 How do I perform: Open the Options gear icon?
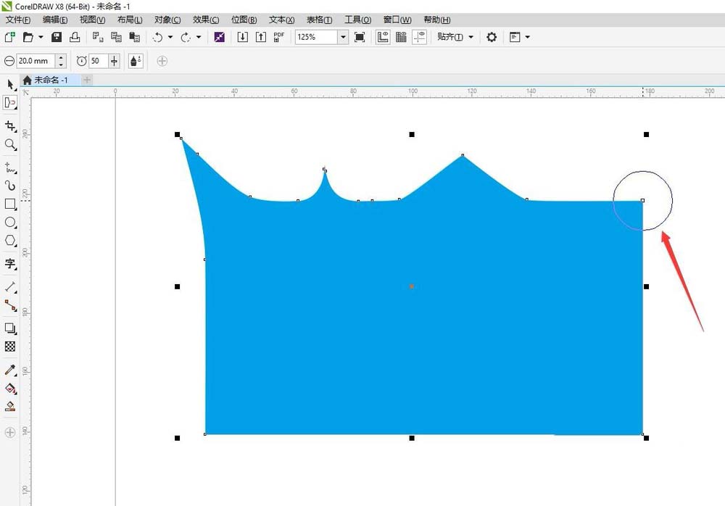click(x=492, y=37)
